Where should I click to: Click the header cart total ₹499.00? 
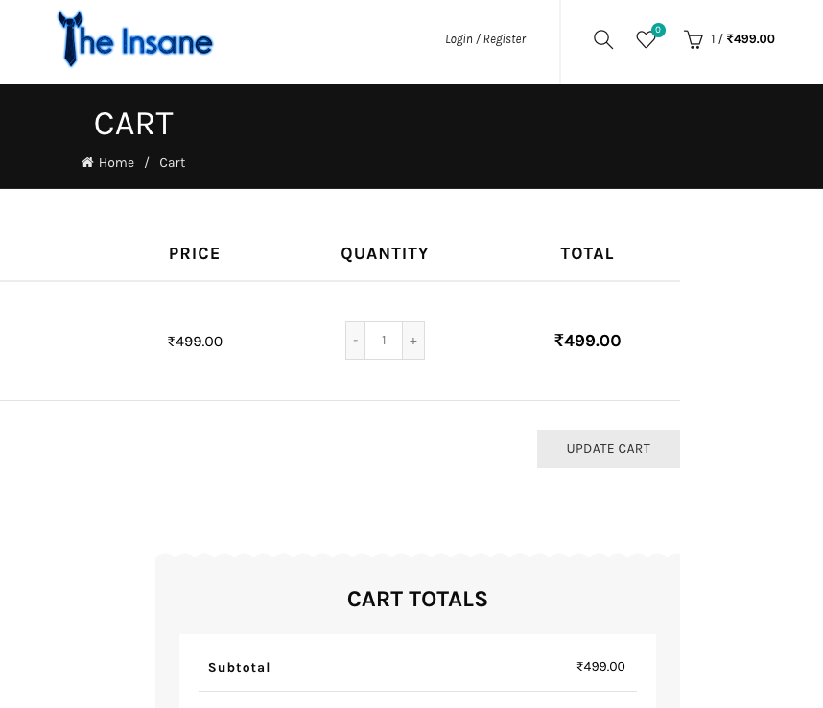click(750, 39)
